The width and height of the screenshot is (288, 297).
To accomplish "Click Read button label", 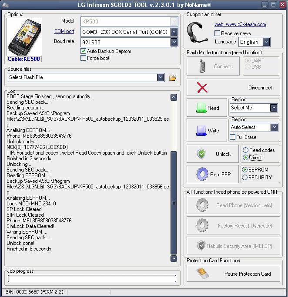I will coord(213,108).
